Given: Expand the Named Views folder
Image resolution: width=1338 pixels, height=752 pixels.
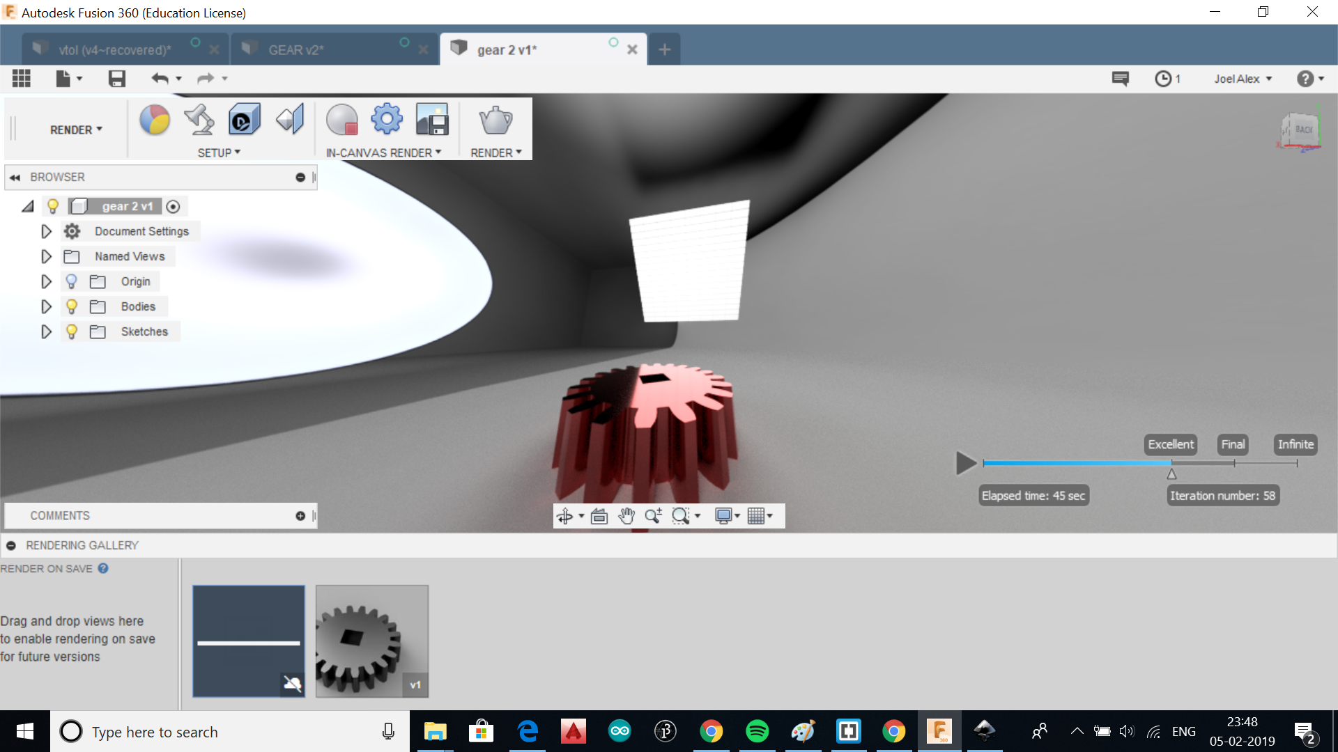Looking at the screenshot, I should 46,256.
